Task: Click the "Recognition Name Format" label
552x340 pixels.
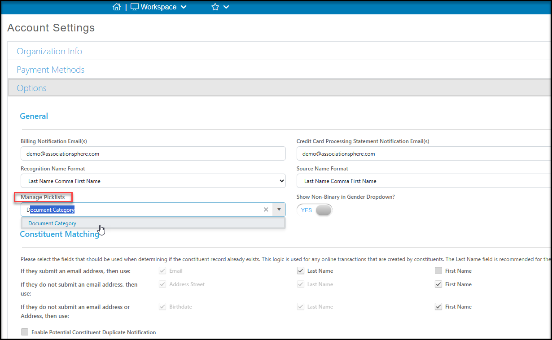Action: [53, 169]
